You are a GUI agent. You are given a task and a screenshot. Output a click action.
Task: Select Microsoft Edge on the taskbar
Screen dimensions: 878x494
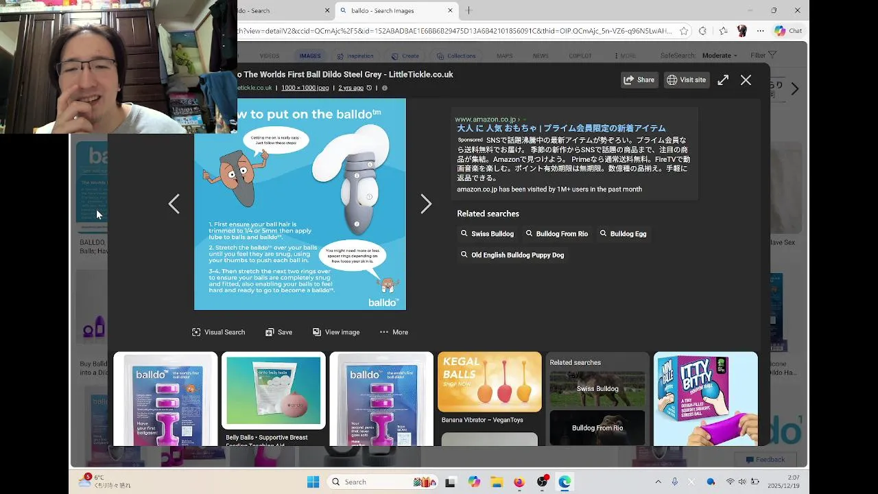(565, 482)
